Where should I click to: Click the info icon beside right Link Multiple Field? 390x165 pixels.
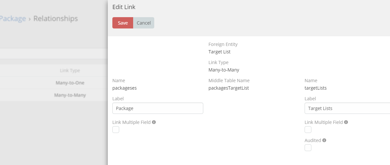click(346, 122)
